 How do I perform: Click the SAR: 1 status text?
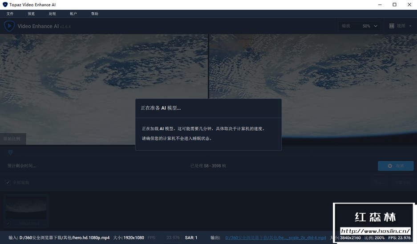[x=191, y=238]
